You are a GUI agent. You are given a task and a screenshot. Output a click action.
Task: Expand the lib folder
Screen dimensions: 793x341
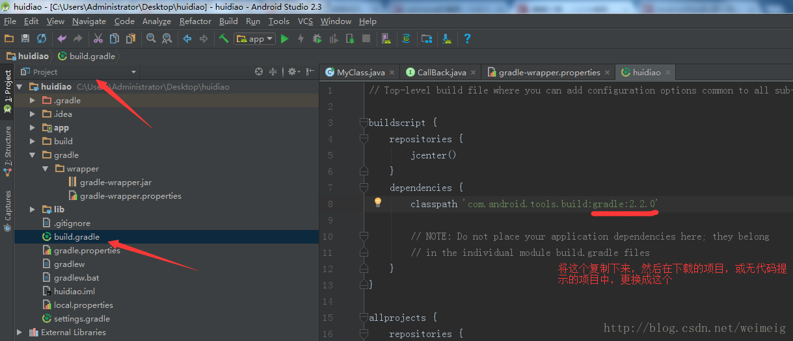33,209
